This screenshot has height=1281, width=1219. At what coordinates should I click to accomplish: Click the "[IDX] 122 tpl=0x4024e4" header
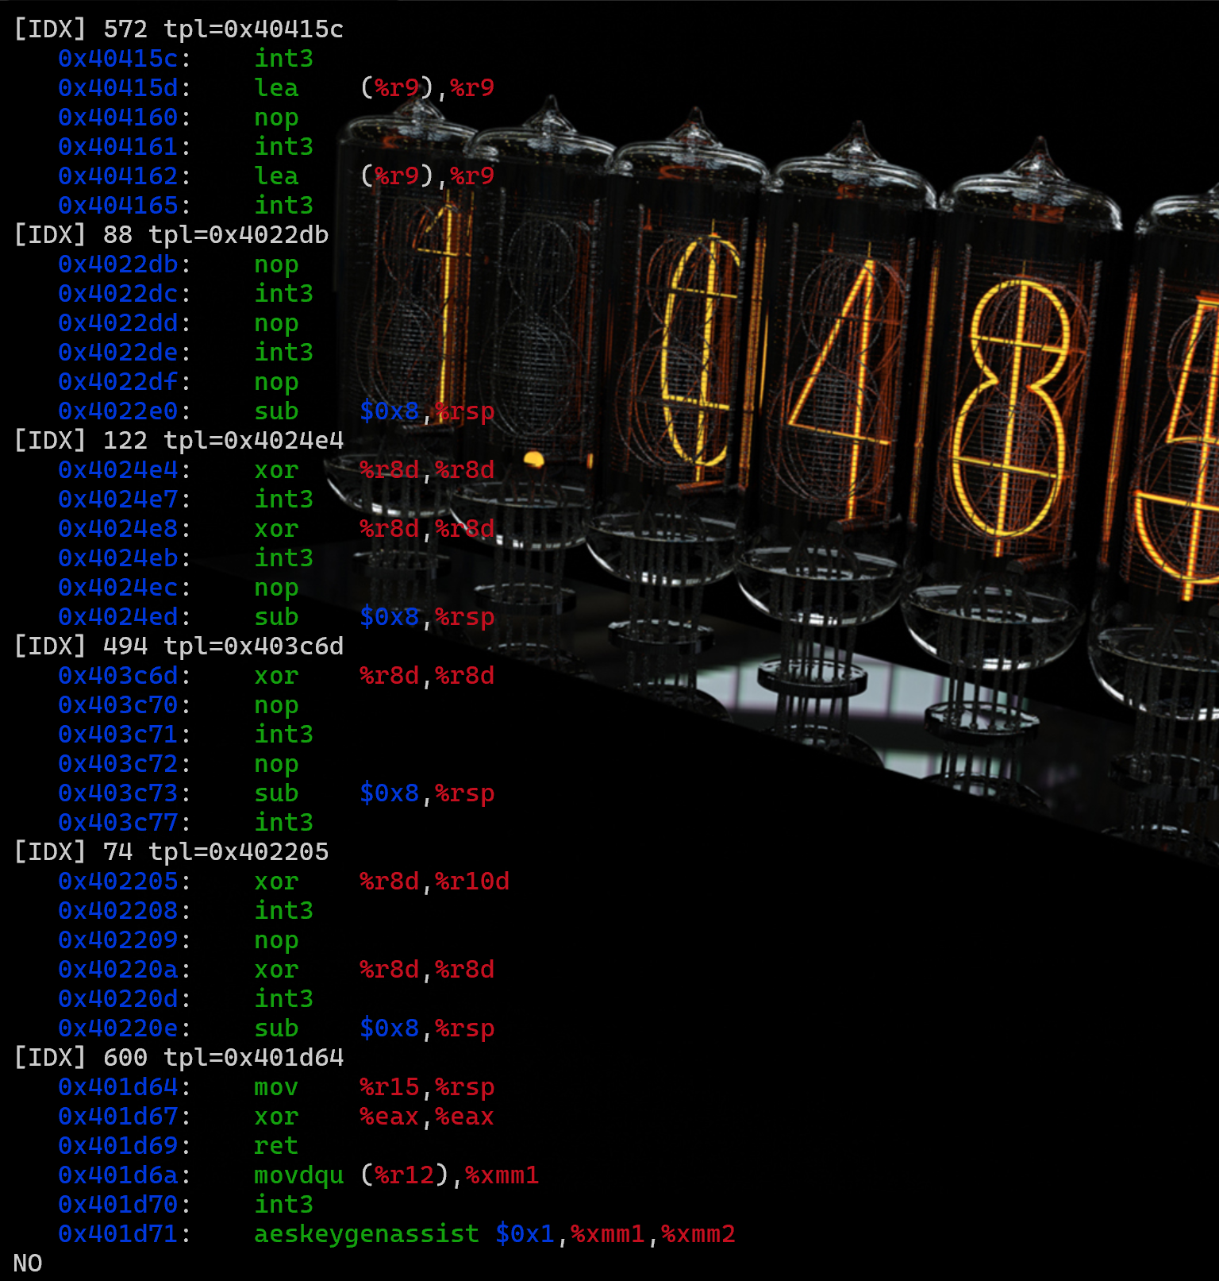(x=179, y=440)
